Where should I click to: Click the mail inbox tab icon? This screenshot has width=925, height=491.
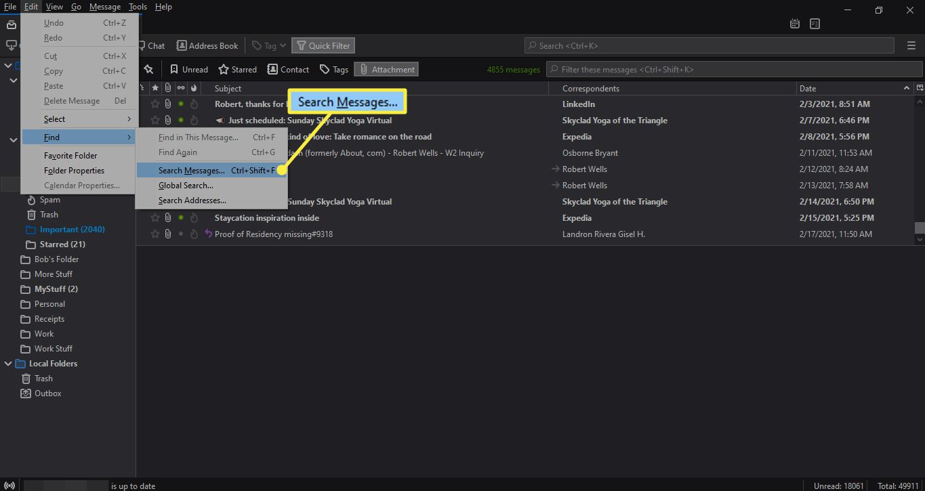click(x=11, y=24)
